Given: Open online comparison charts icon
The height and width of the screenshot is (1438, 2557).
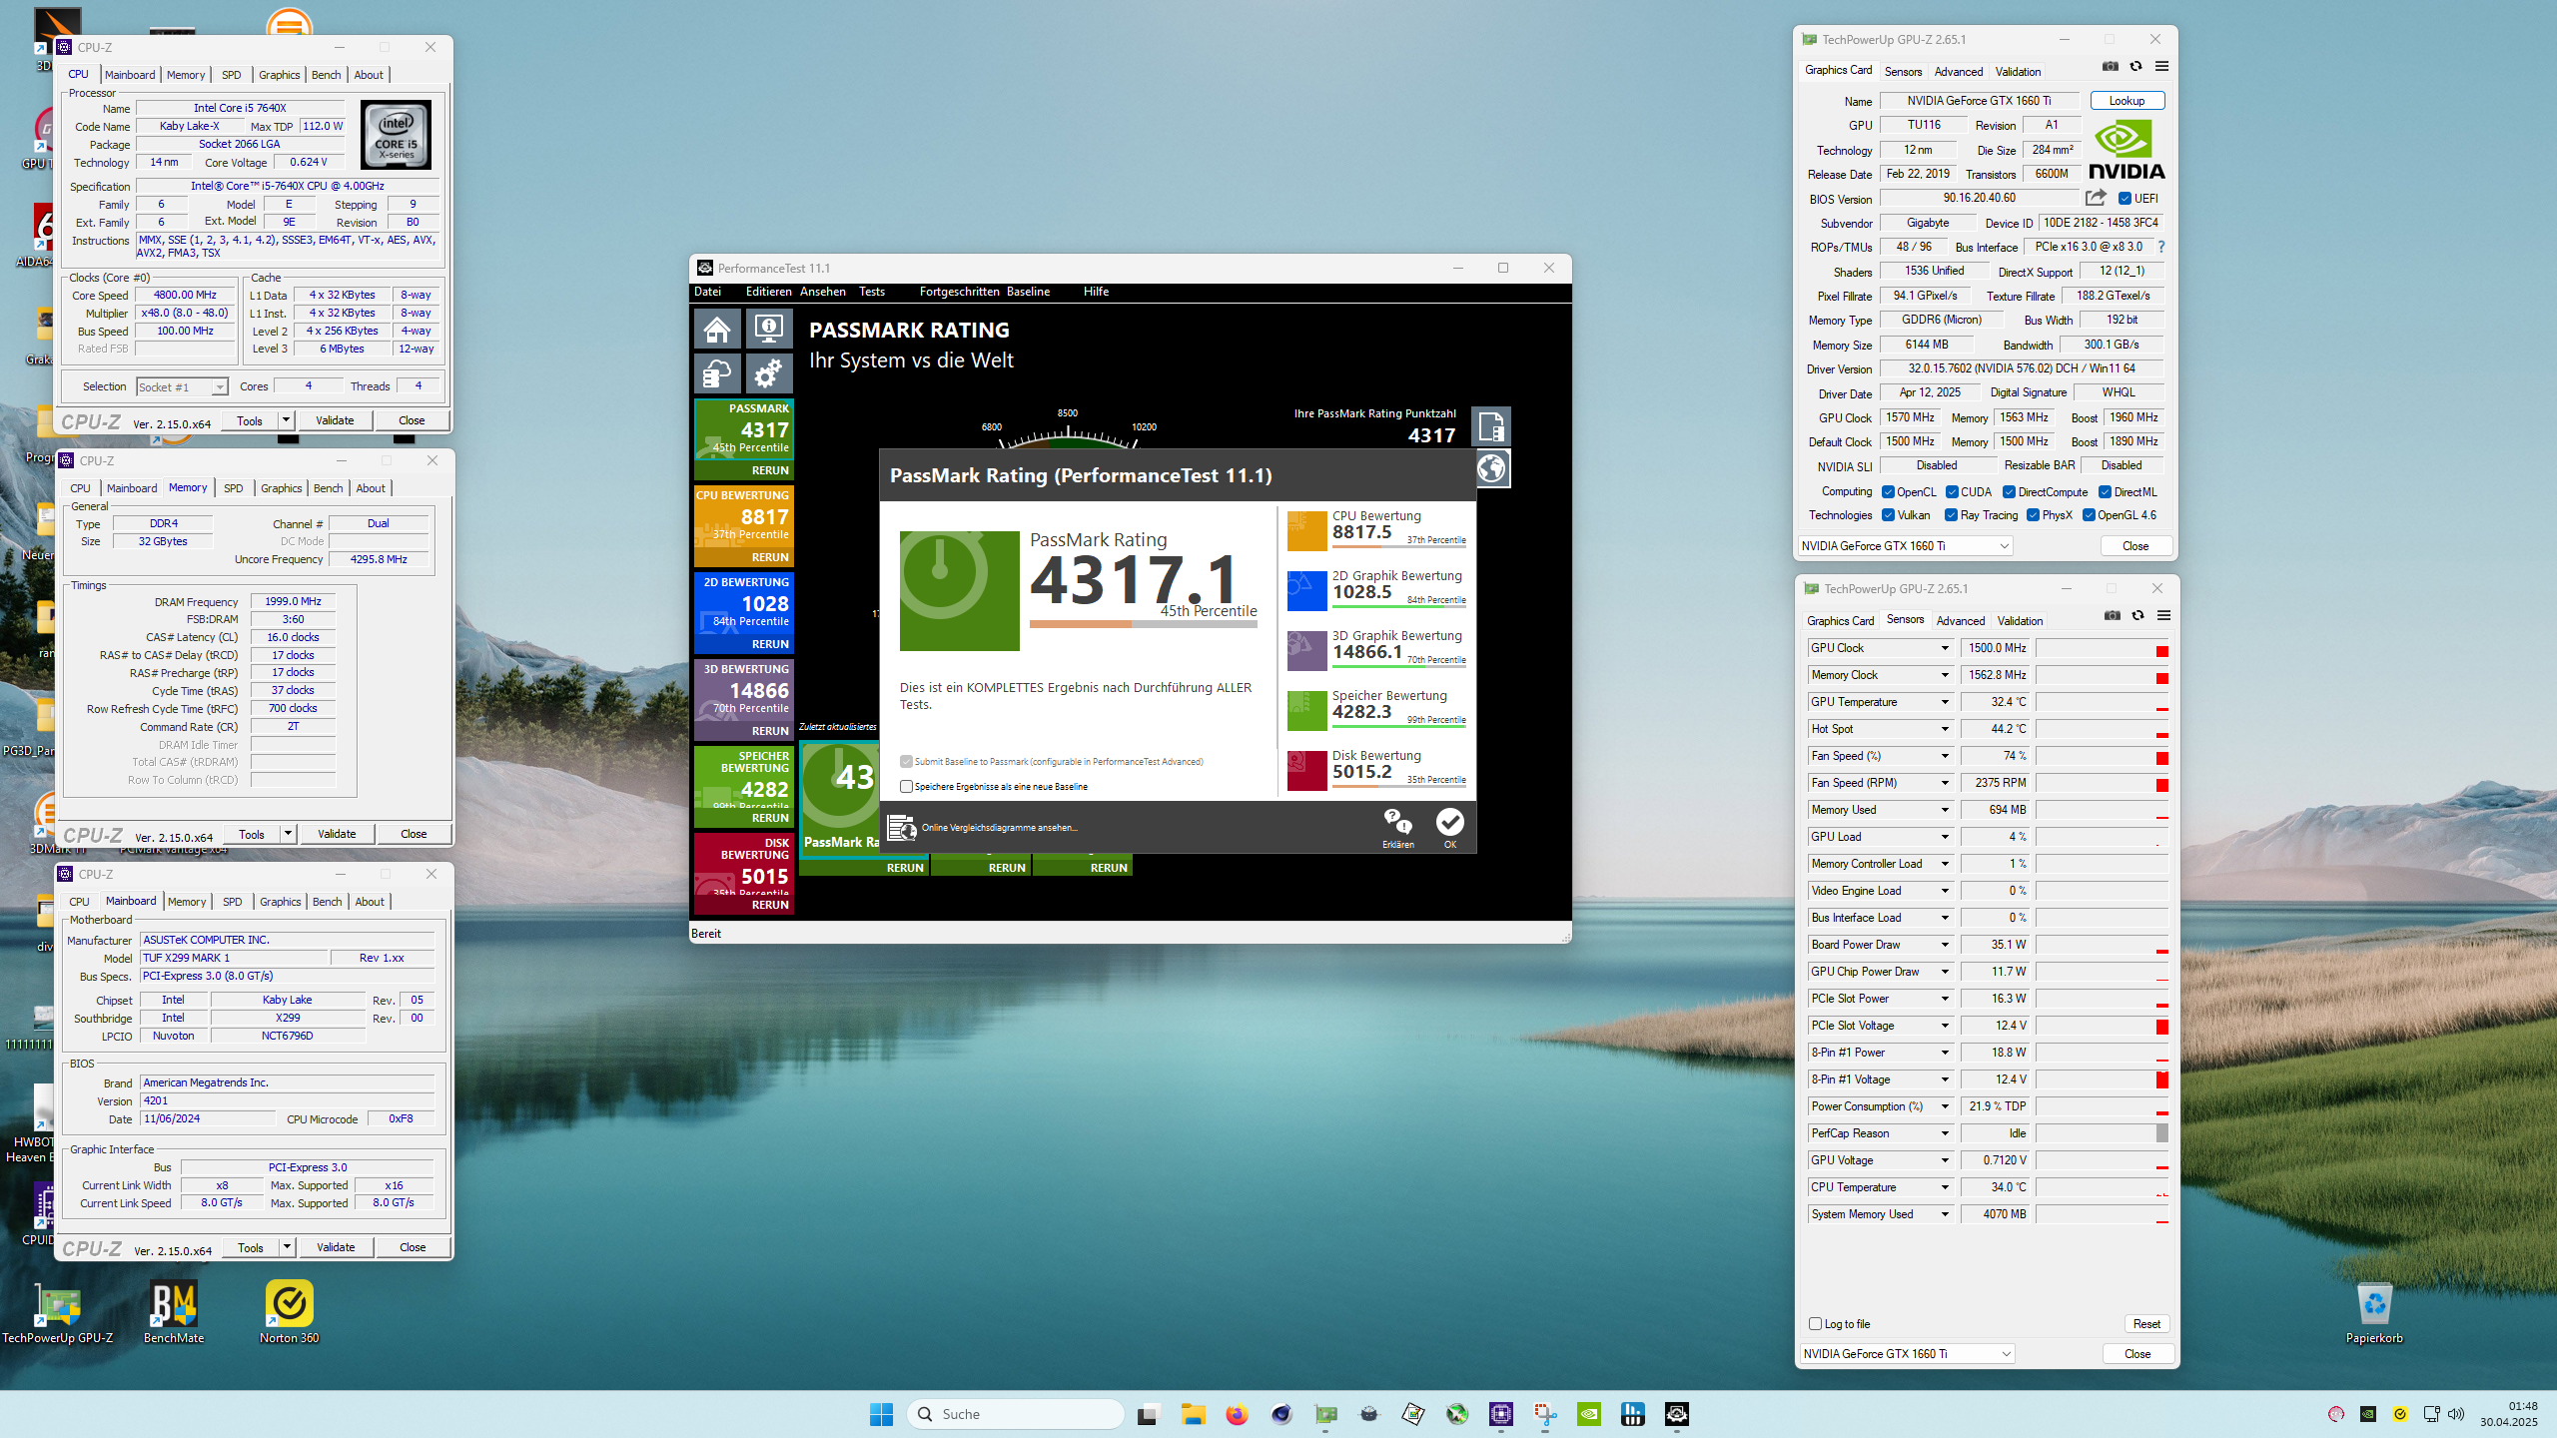Looking at the screenshot, I should tap(901, 828).
